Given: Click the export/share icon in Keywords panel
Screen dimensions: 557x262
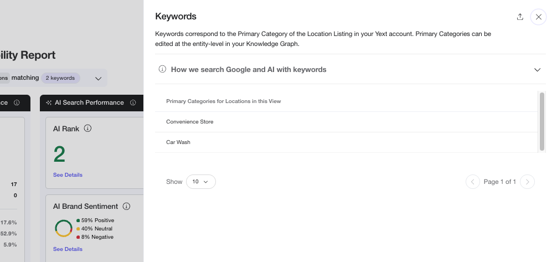Looking at the screenshot, I should (520, 17).
